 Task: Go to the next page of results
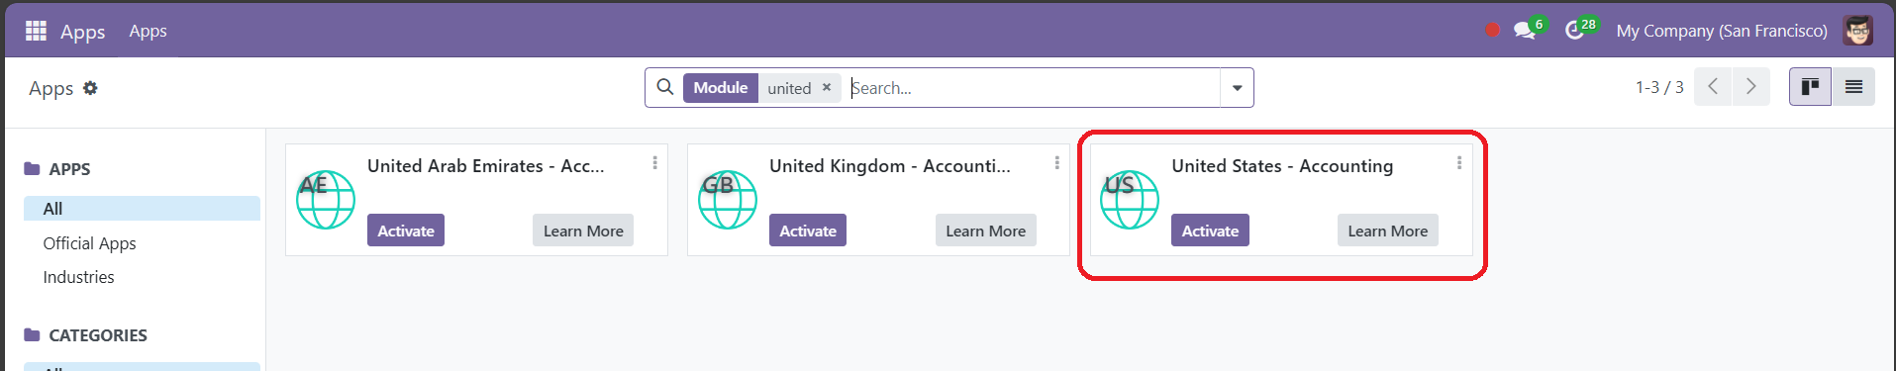(x=1750, y=87)
